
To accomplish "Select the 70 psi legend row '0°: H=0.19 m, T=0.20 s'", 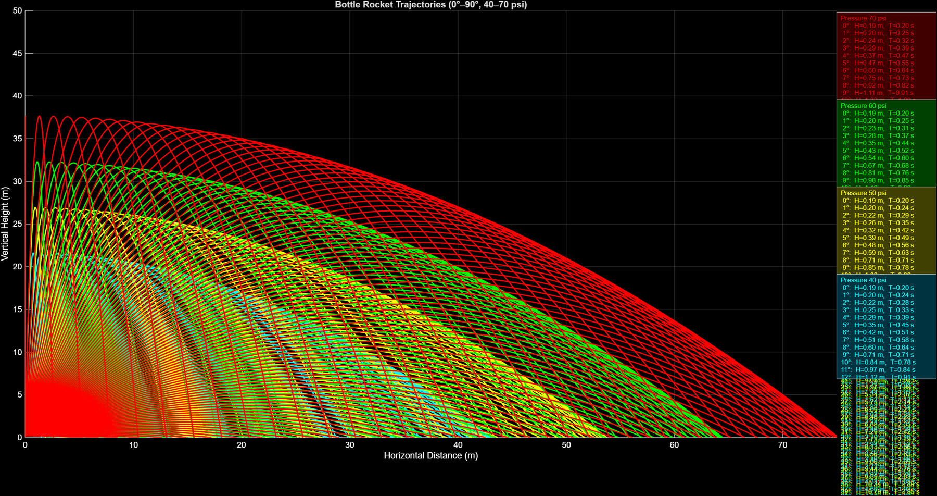I will (878, 26).
